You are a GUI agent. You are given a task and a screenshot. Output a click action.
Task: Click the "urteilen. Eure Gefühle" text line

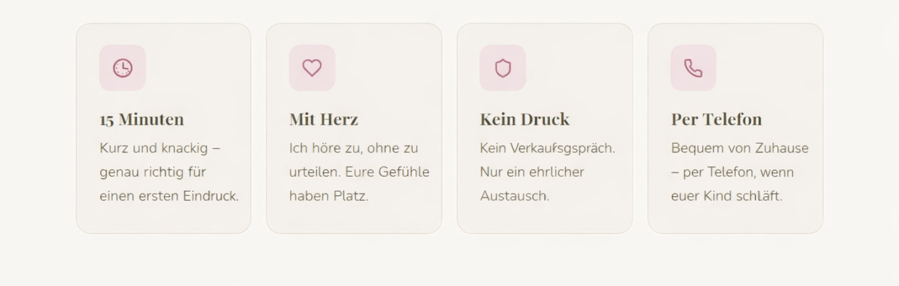(359, 172)
